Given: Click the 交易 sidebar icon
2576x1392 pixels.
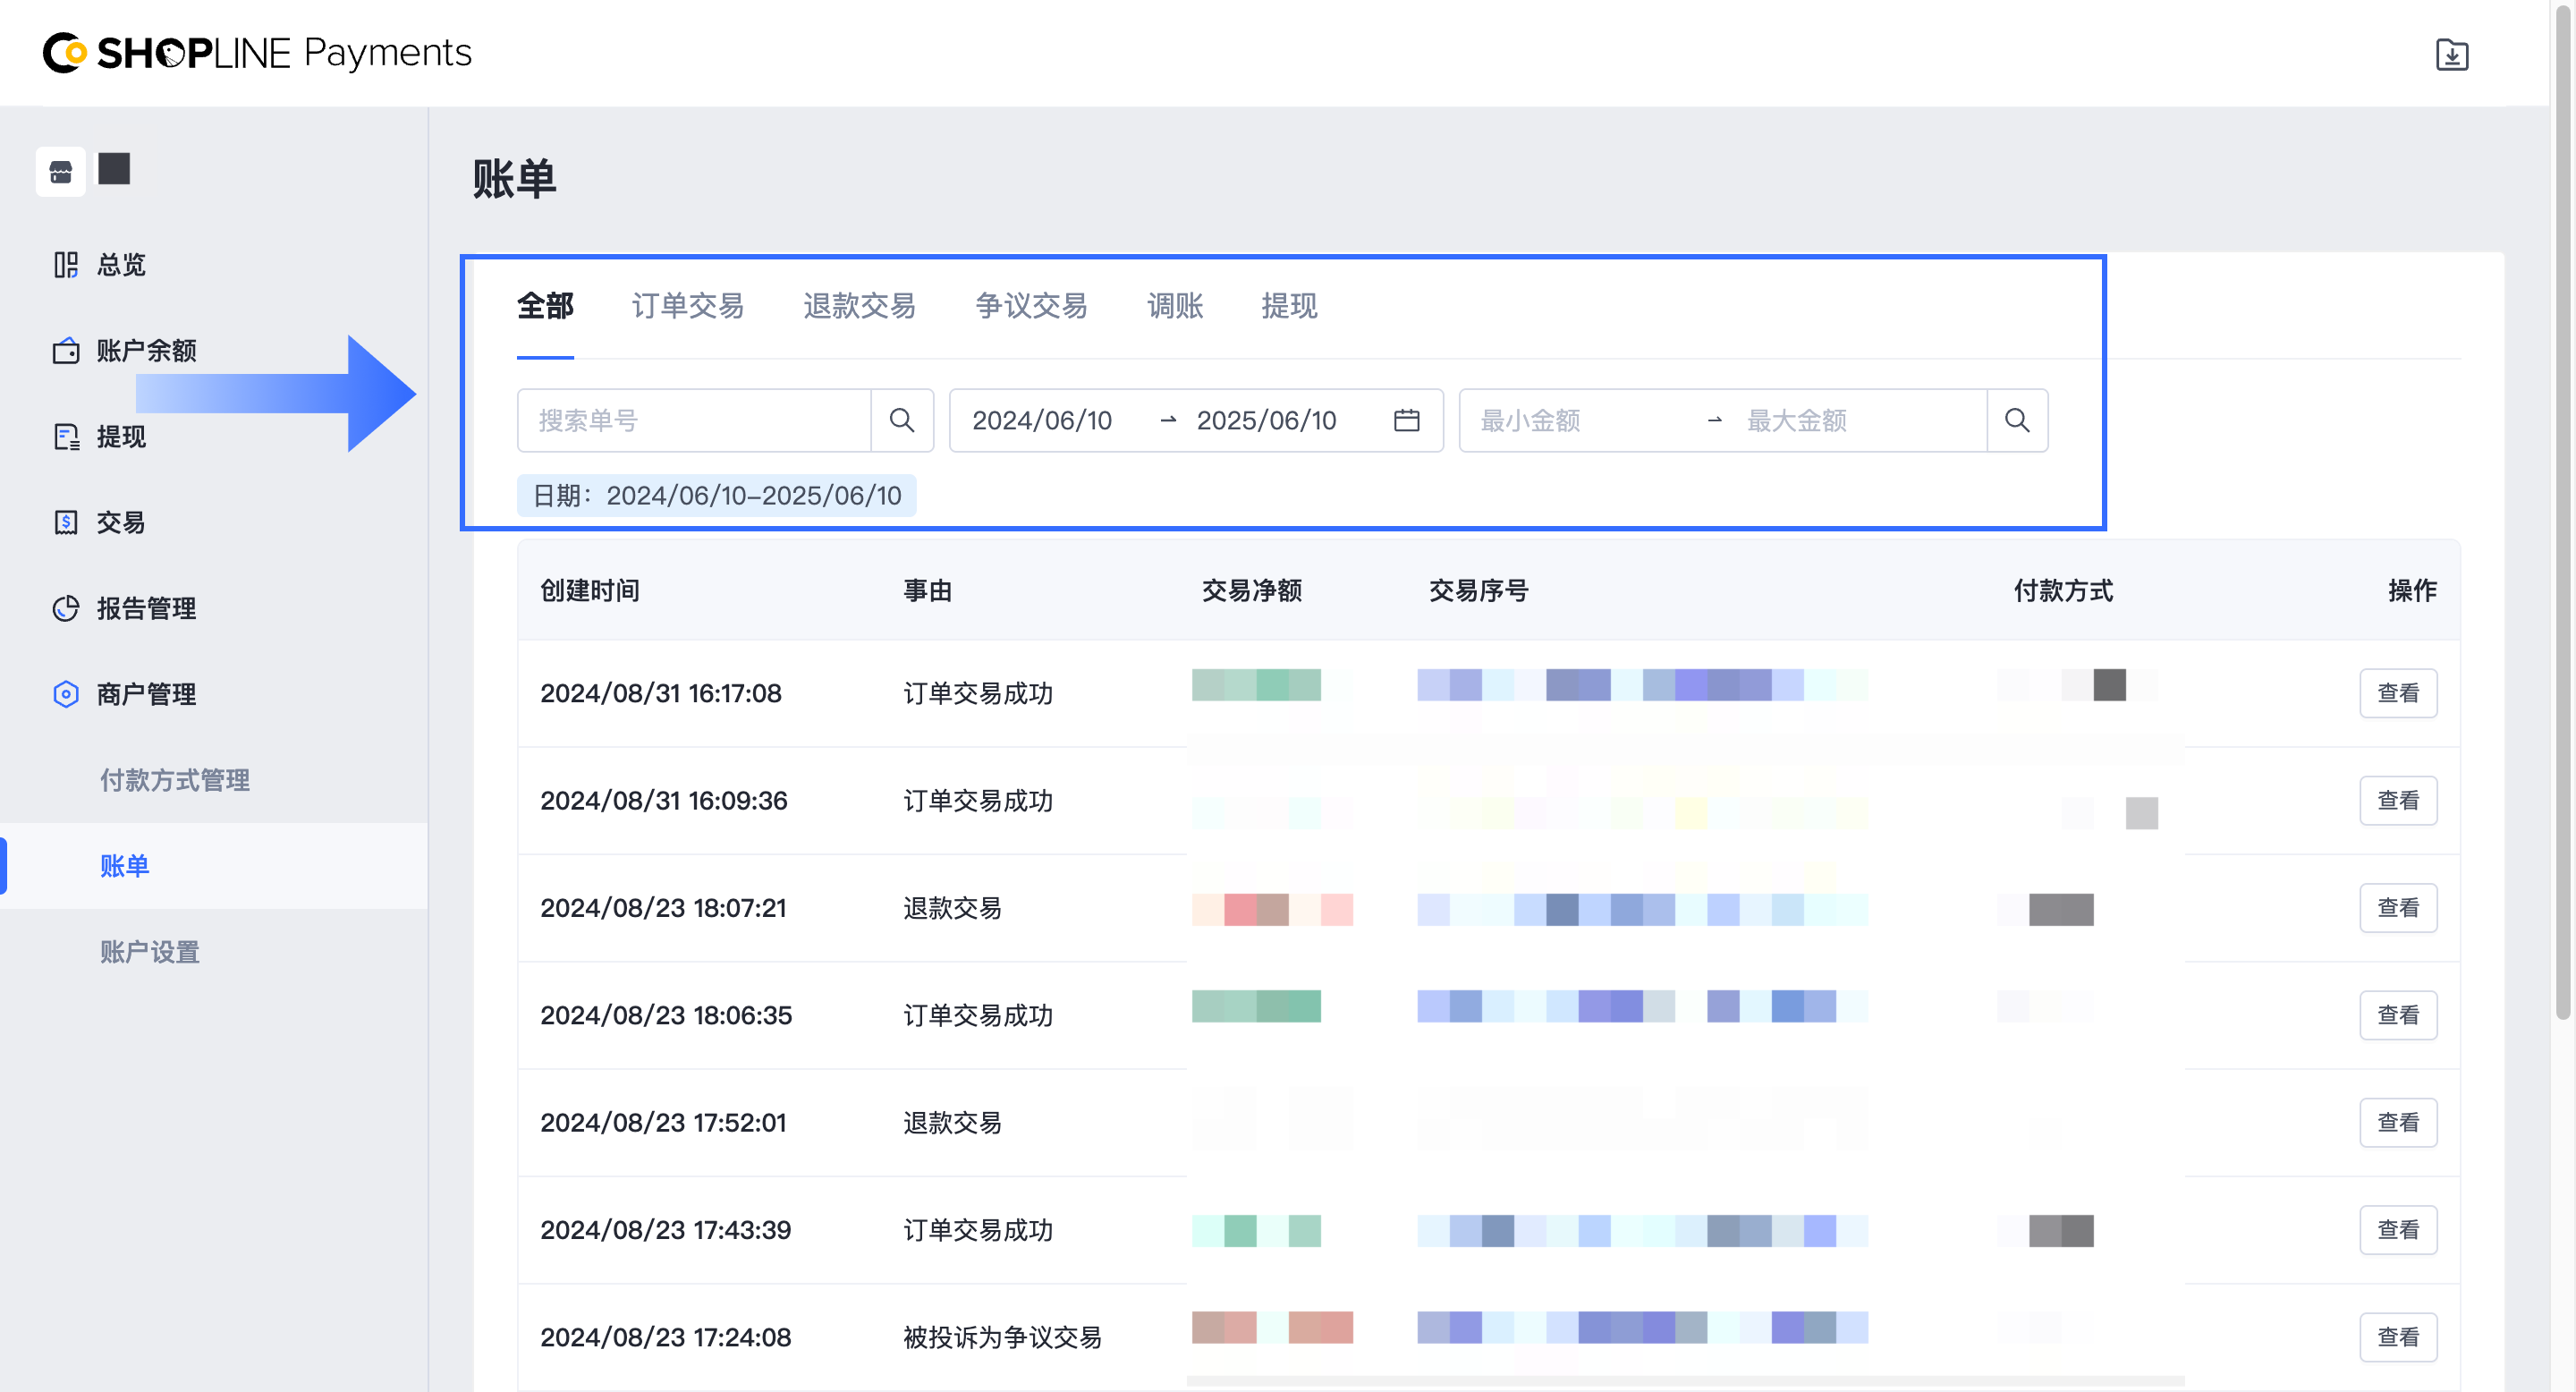Looking at the screenshot, I should (66, 522).
